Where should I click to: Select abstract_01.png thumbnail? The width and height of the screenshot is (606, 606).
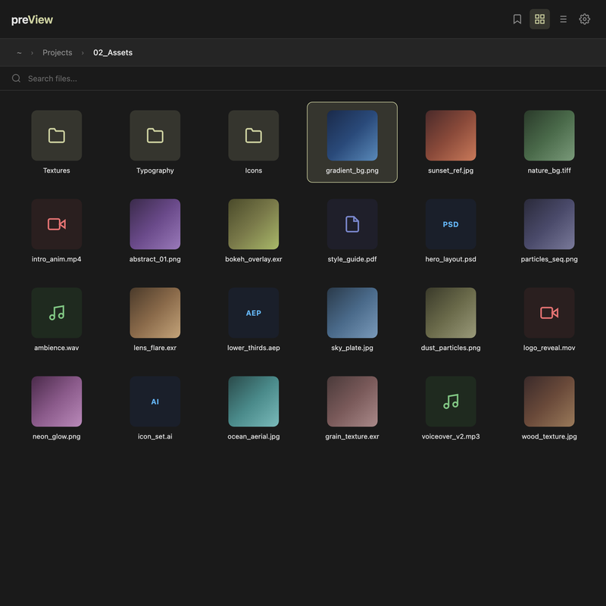155,224
